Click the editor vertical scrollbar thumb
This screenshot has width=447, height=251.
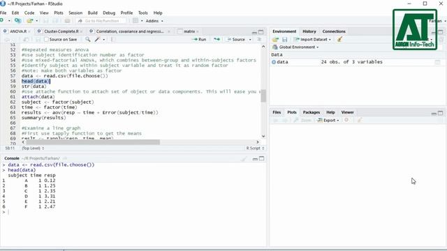[263, 96]
